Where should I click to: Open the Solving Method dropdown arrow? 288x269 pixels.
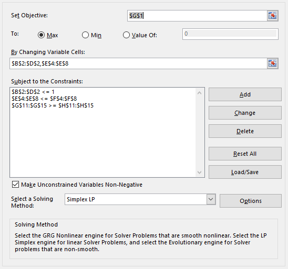pyautogui.click(x=211, y=199)
